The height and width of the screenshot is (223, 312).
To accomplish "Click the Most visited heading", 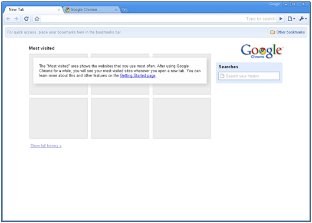I will click(42, 48).
